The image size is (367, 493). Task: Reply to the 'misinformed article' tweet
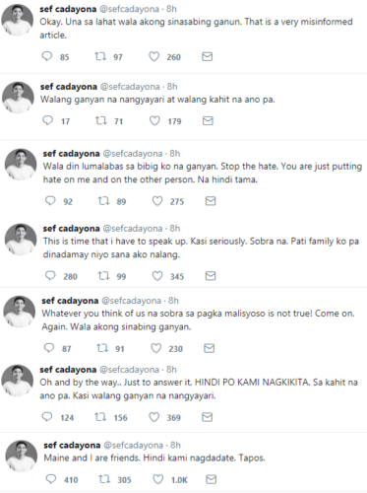coord(47,56)
